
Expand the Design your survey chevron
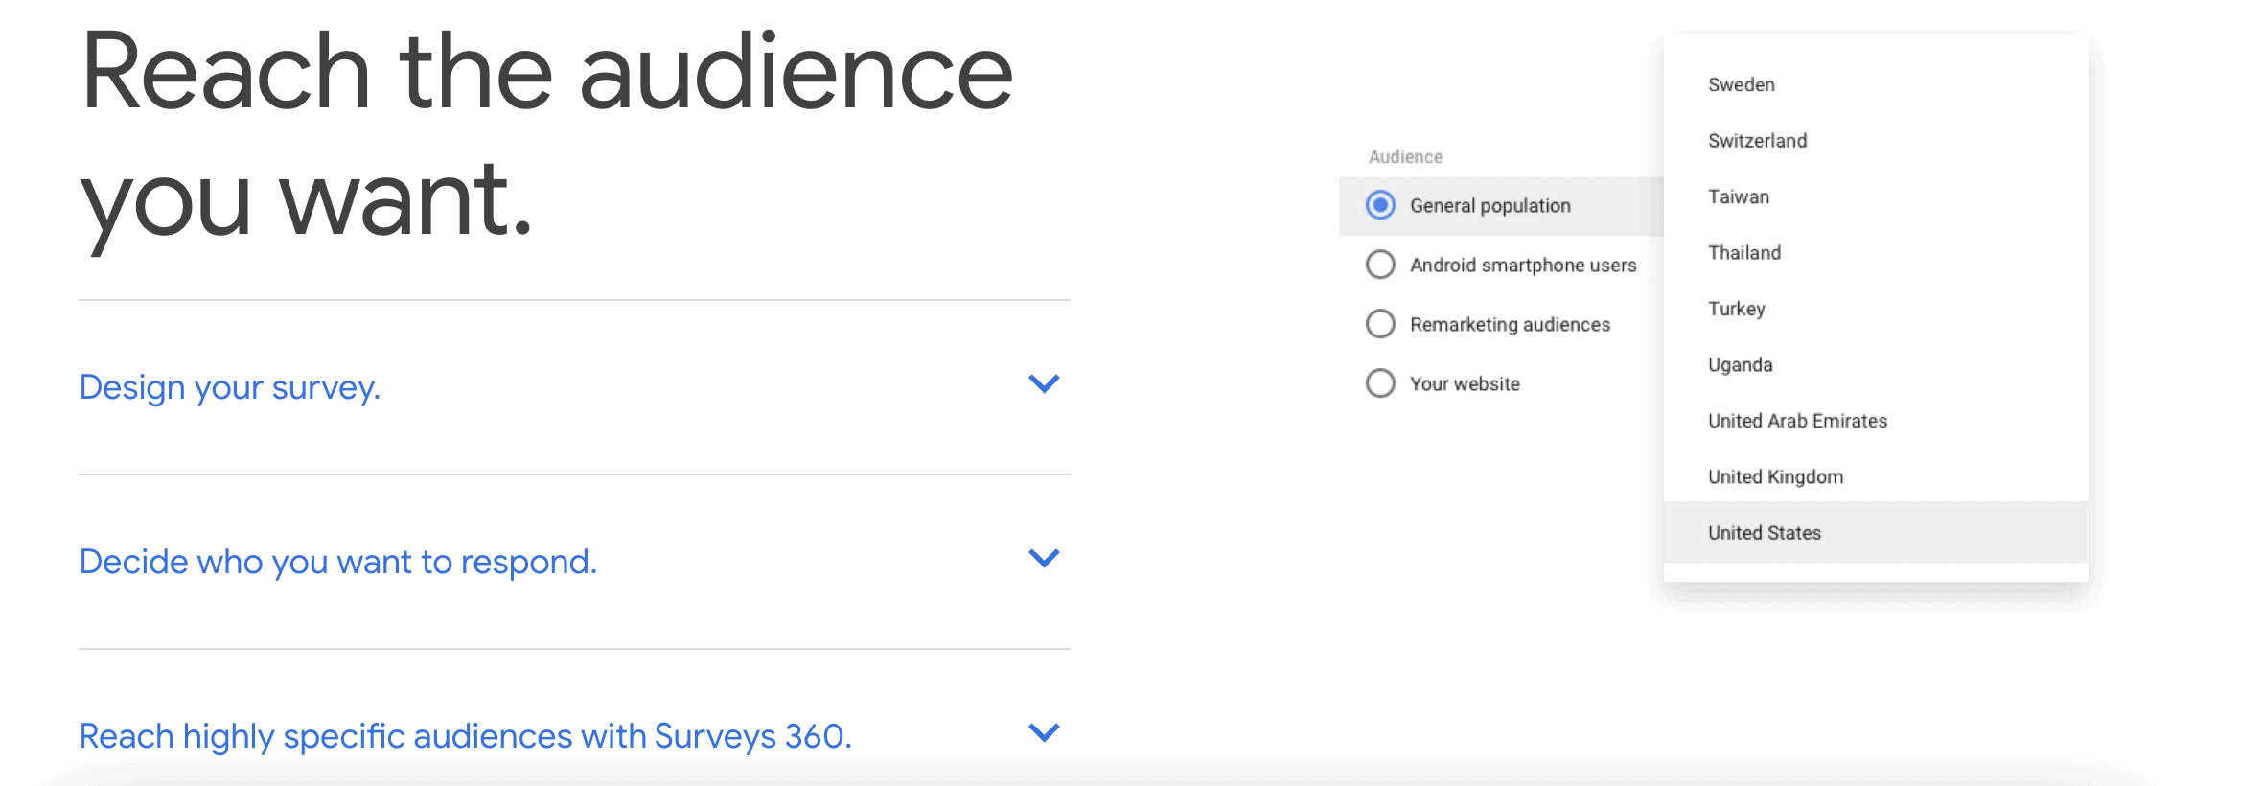(1043, 384)
